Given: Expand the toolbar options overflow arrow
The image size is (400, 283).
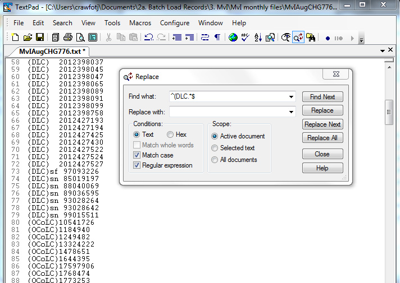Looking at the screenshot, I should click(x=361, y=39).
